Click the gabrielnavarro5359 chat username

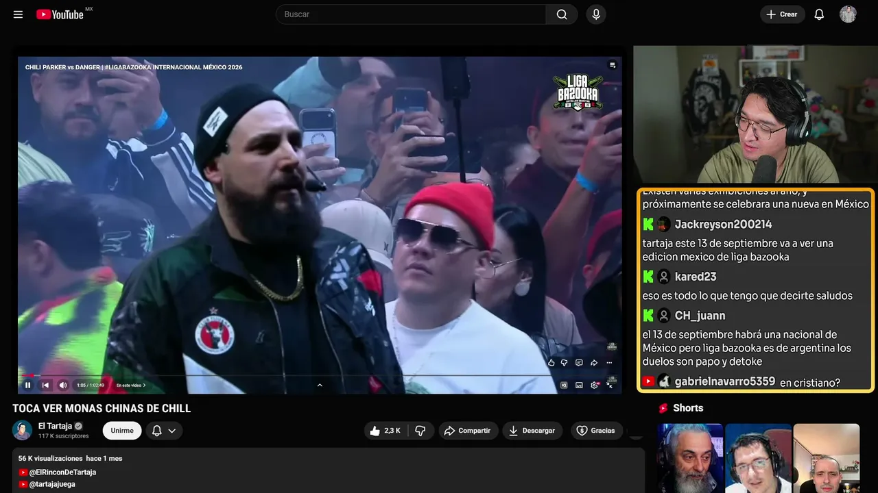tap(725, 381)
